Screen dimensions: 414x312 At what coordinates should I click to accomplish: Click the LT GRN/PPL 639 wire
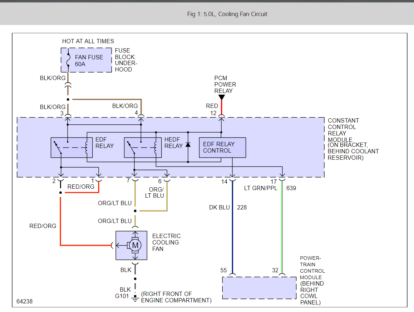282,228
